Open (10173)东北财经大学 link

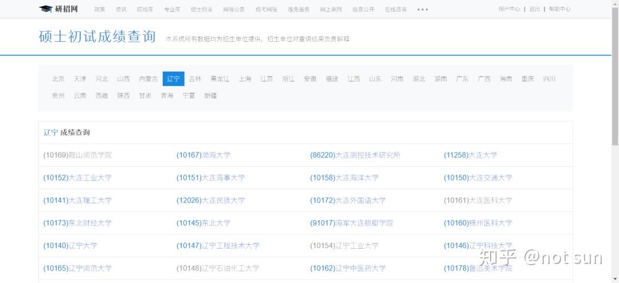(x=77, y=223)
